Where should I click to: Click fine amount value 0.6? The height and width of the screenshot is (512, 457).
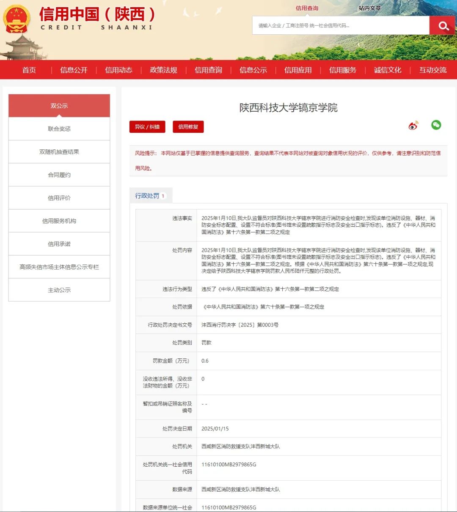(x=205, y=361)
